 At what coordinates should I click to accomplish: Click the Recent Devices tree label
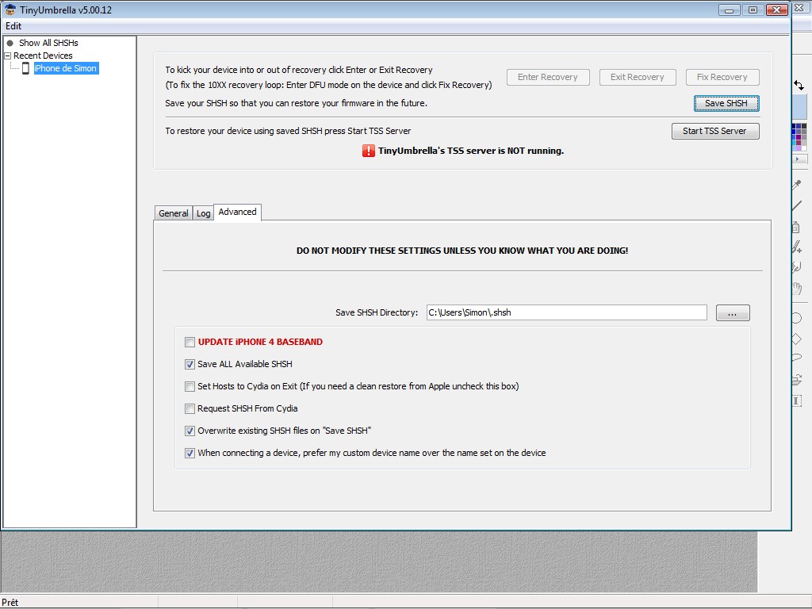[x=43, y=56]
